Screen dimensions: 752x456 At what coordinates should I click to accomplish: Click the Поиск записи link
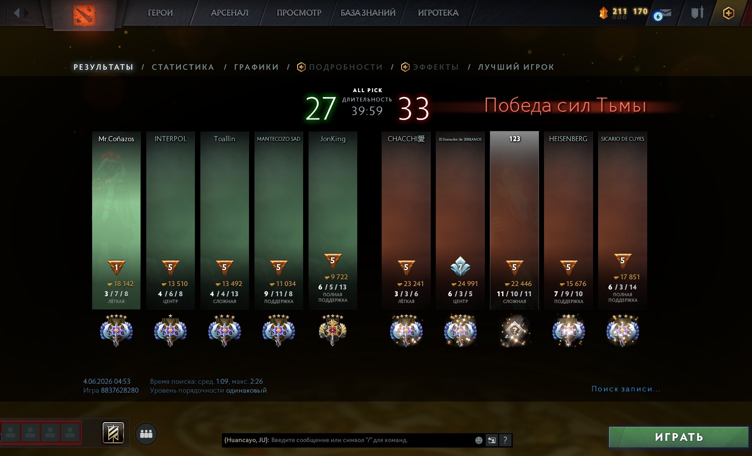pyautogui.click(x=626, y=389)
